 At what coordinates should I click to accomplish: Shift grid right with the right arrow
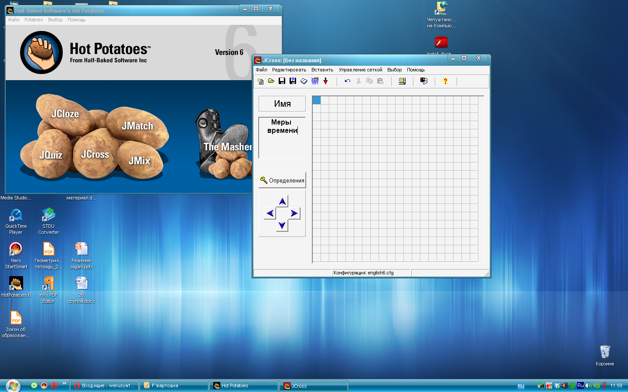(294, 213)
